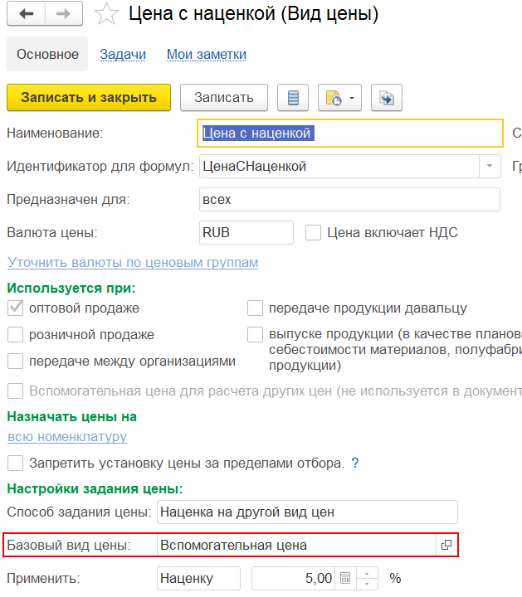This screenshot has width=522, height=597.
Task: Click the back arrow navigation button
Action: 27,14
